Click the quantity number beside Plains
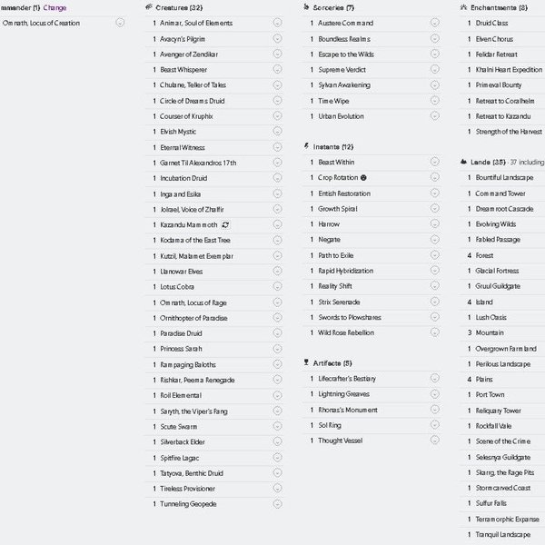Screen dimensions: 545x545 469,380
